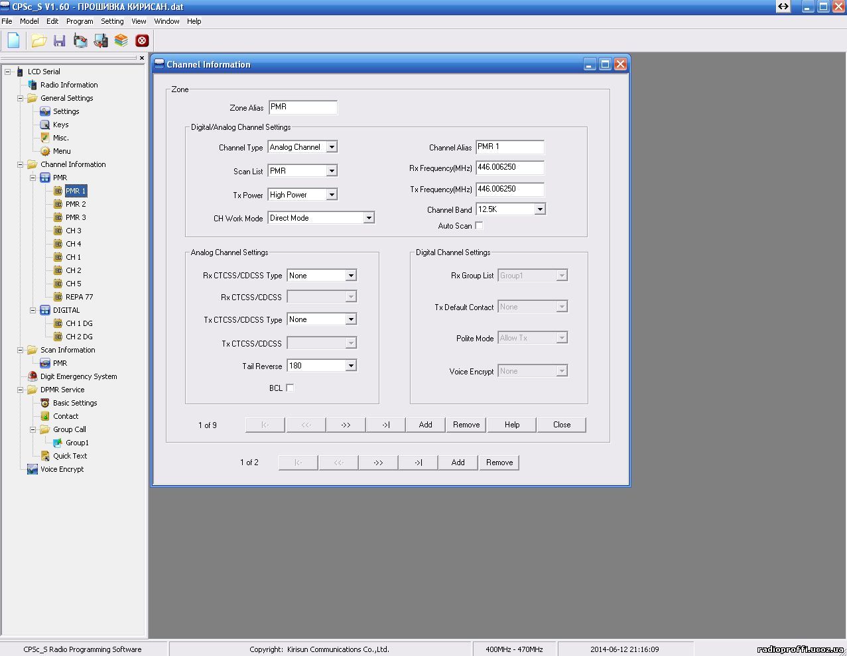
Task: Select Radio Information icon in tree
Action: click(32, 85)
